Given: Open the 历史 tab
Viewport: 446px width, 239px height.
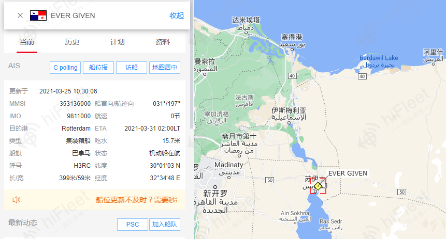Looking at the screenshot, I should point(72,42).
